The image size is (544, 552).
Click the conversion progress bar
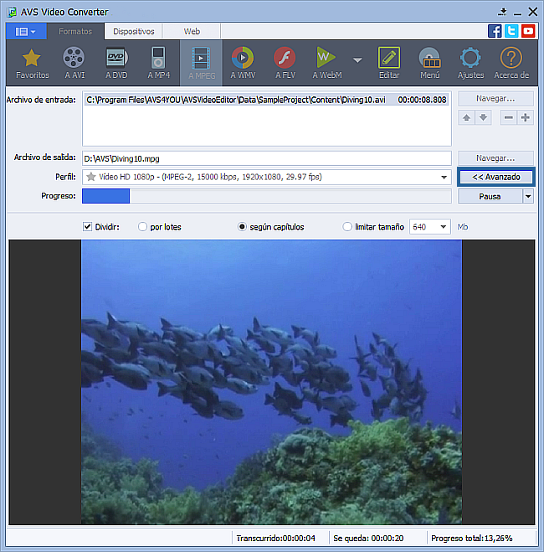coord(266,196)
